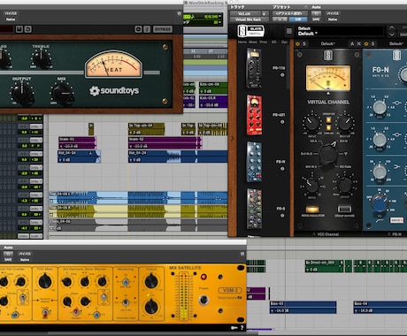Switch to the Most module category tab
Screen dimensions: 407x336
[x=253, y=42]
